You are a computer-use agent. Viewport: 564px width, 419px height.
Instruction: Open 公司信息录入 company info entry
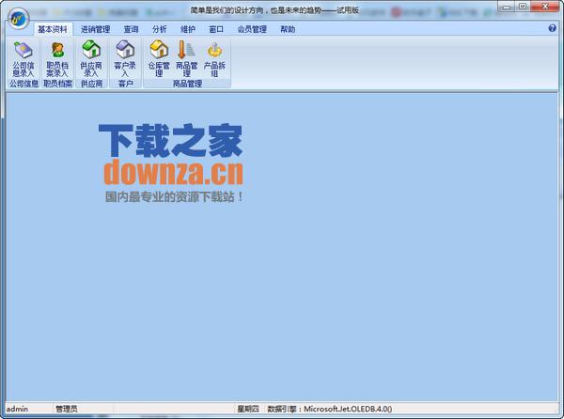[23, 59]
